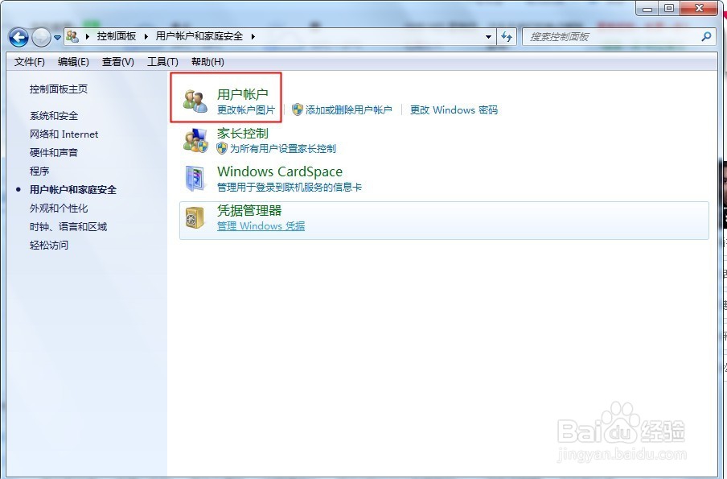
Task: Open 硬件和声音 category
Action: (54, 153)
